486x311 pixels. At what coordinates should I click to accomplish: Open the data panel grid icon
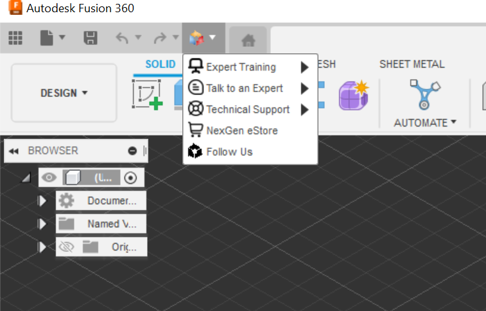click(15, 38)
